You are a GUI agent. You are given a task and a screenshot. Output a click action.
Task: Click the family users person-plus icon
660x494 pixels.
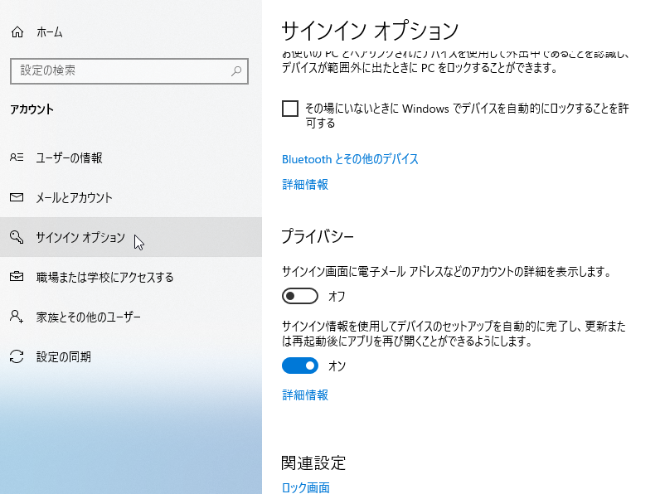coord(17,316)
